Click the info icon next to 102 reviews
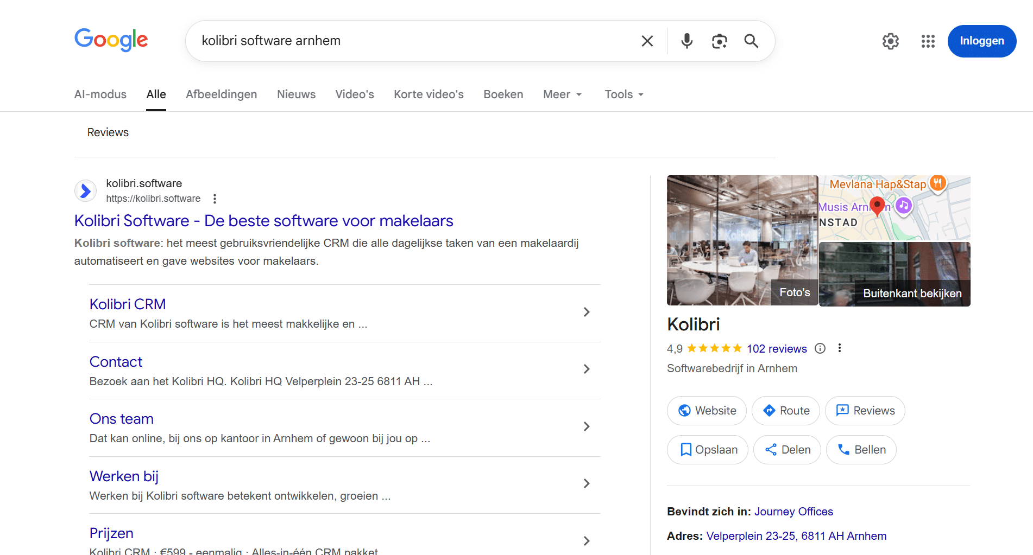Screen dimensions: 1033x555 click(x=820, y=348)
